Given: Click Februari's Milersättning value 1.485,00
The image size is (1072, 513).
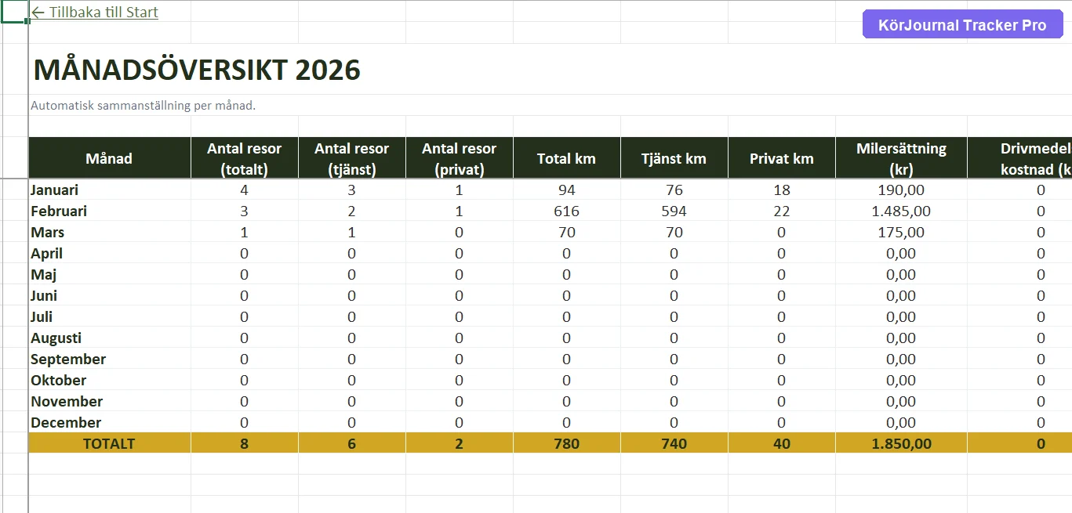Looking at the screenshot, I should 901,211.
